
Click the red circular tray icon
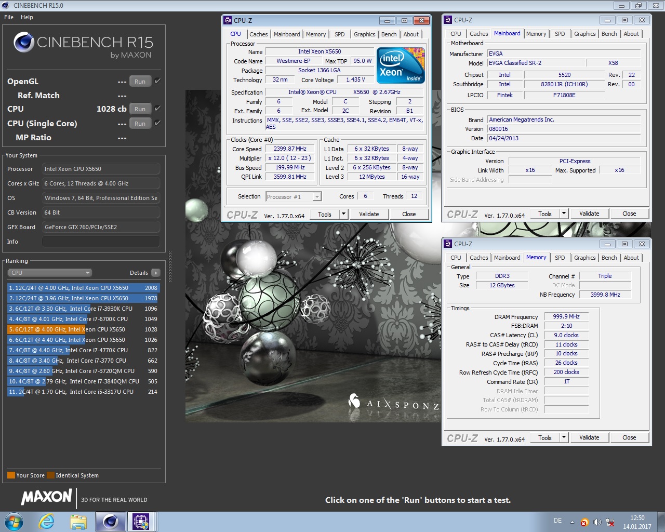point(584,522)
